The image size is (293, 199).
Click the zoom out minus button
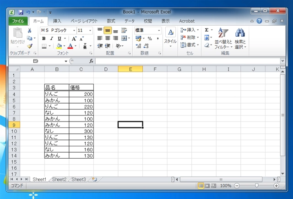click(x=237, y=186)
